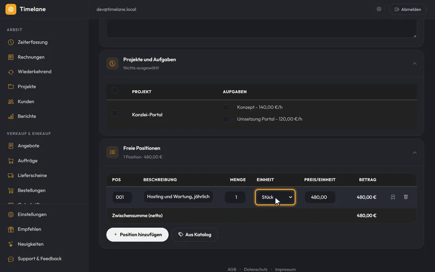Open the Einheit dropdown showing Stück
Viewport: 435px width, 272px height.
tap(275, 197)
